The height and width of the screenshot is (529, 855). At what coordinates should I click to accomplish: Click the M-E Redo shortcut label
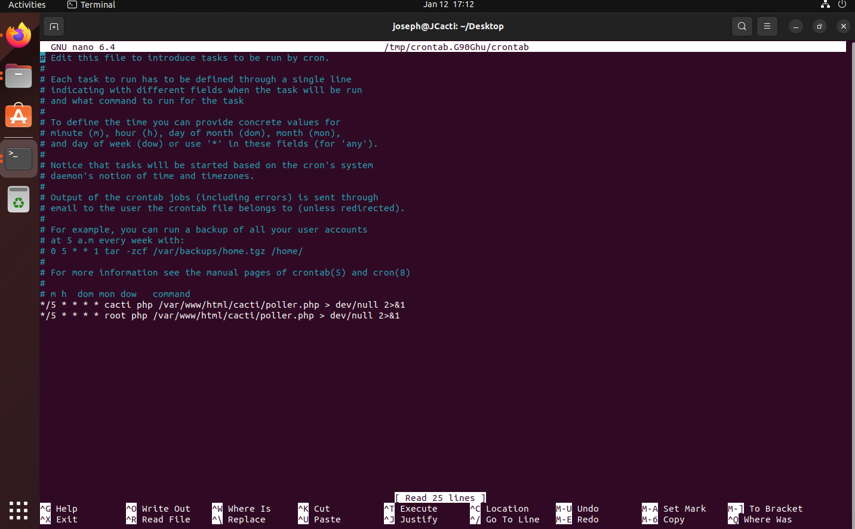[577, 519]
